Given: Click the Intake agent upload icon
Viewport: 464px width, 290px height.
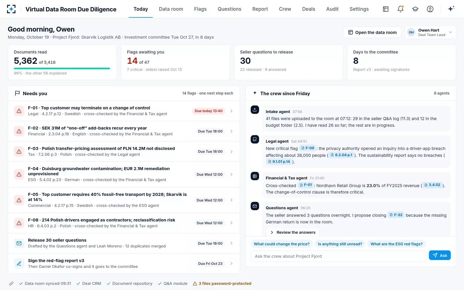Looking at the screenshot, I should click(x=255, y=110).
